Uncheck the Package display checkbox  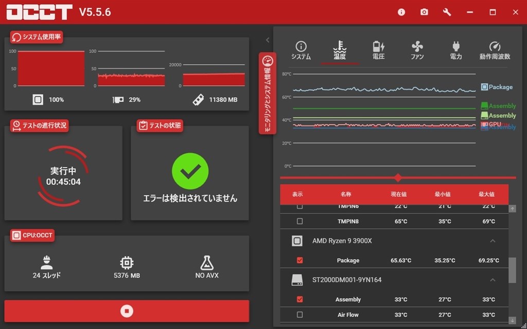pyautogui.click(x=300, y=260)
